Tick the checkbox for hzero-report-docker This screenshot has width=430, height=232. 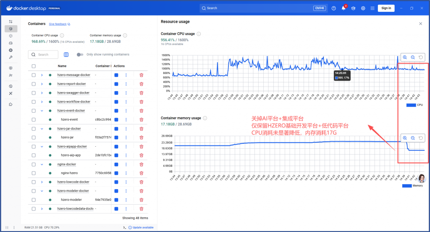point(34,84)
